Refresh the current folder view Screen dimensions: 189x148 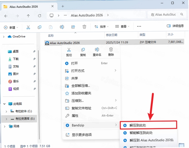pyautogui.click(x=40, y=16)
